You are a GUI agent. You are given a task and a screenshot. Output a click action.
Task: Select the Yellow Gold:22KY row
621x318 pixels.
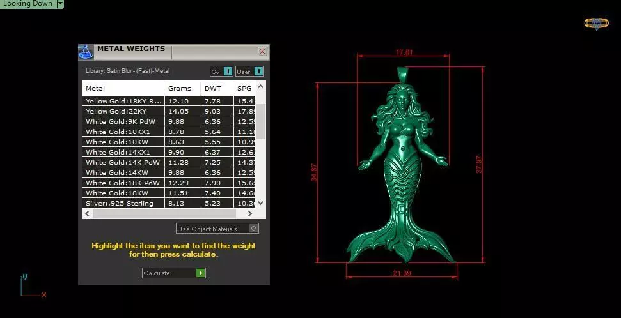pos(169,112)
